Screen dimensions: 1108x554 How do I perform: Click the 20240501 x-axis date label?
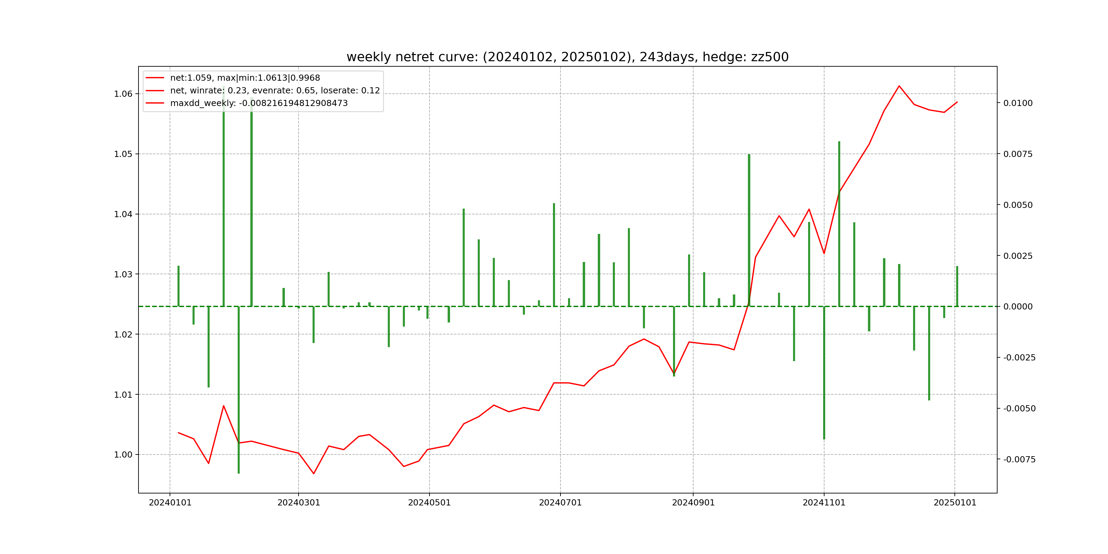click(x=429, y=503)
